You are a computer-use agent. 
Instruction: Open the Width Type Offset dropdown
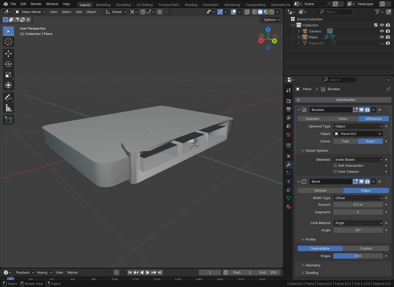pyautogui.click(x=358, y=198)
